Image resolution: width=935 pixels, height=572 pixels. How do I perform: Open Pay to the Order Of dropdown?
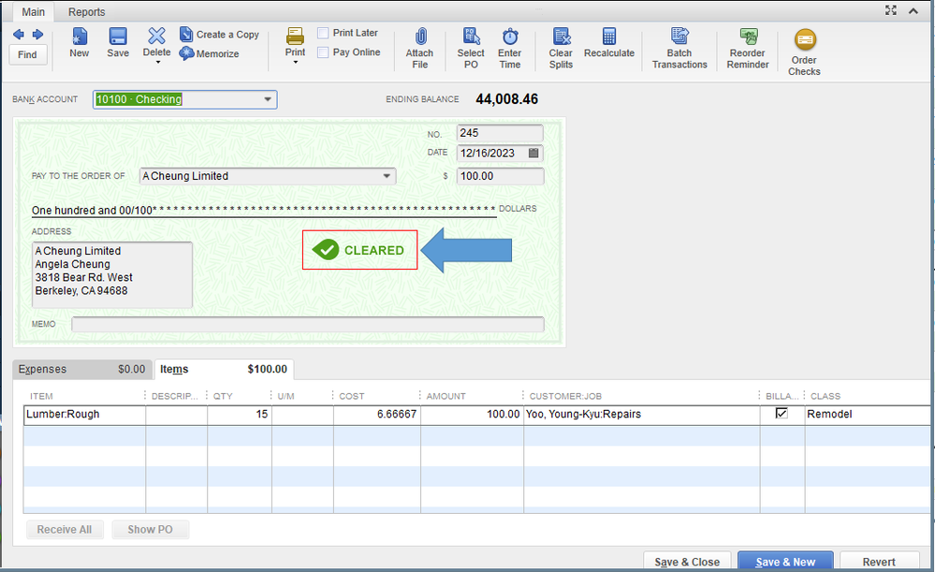[x=387, y=176]
